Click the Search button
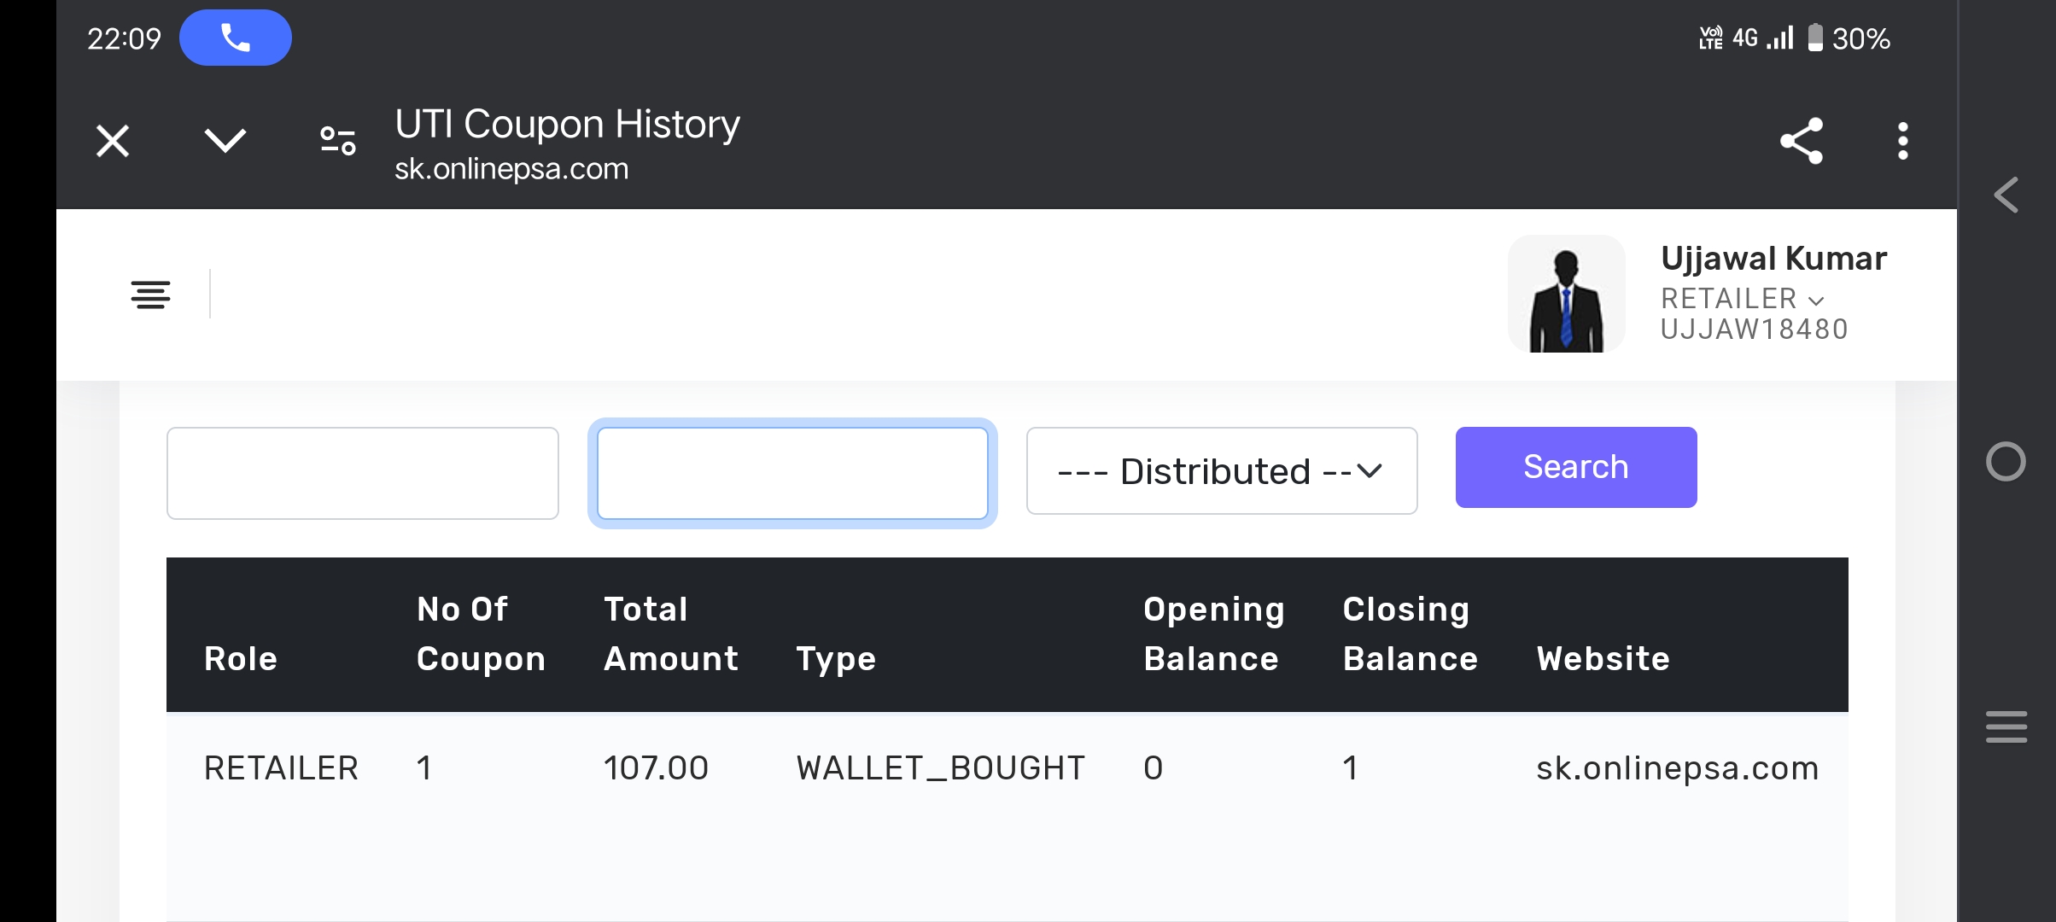Image resolution: width=2056 pixels, height=922 pixels. point(1575,467)
